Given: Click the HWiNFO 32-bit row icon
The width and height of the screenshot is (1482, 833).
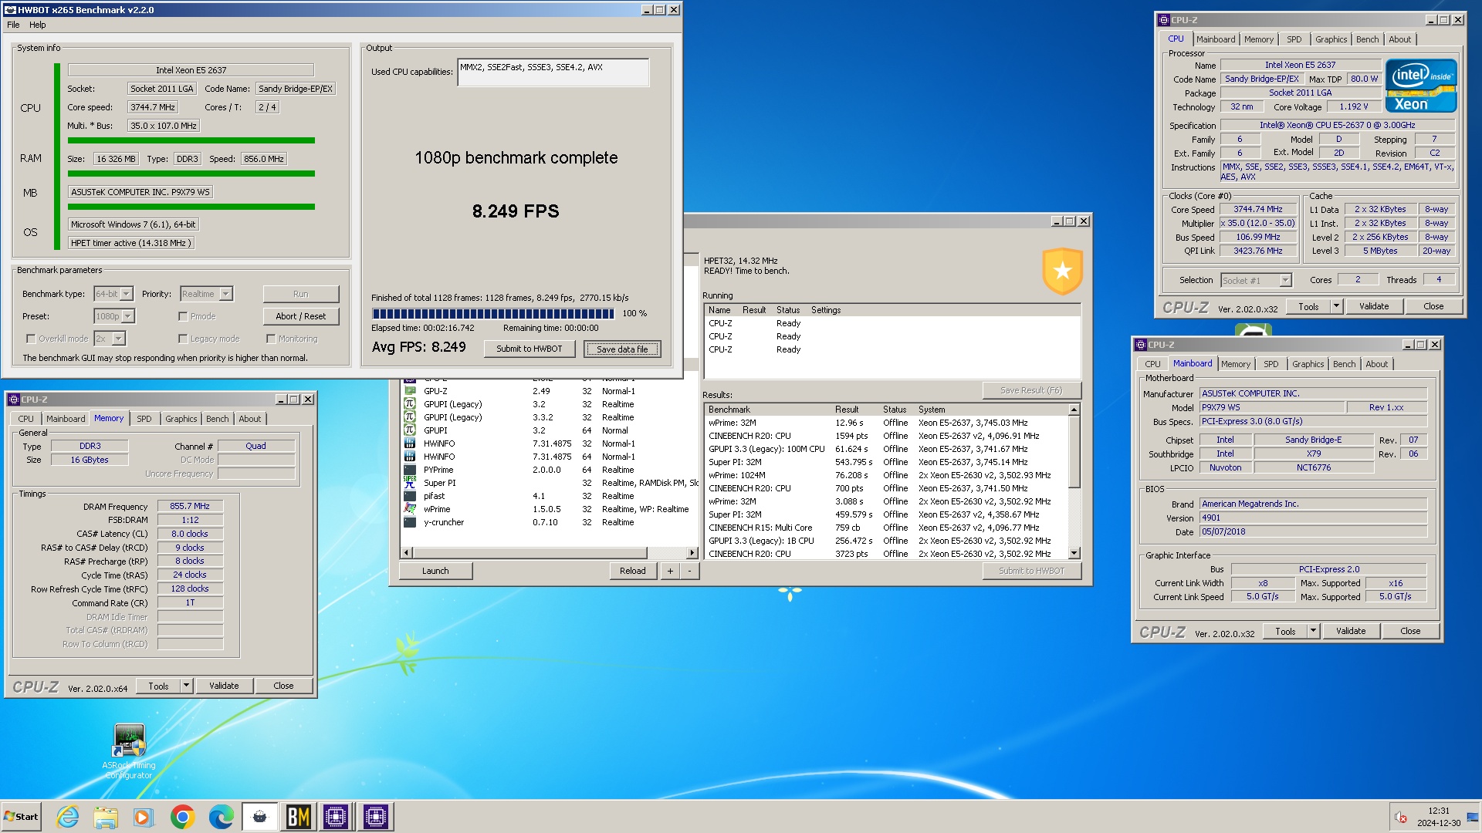Looking at the screenshot, I should [x=410, y=443].
